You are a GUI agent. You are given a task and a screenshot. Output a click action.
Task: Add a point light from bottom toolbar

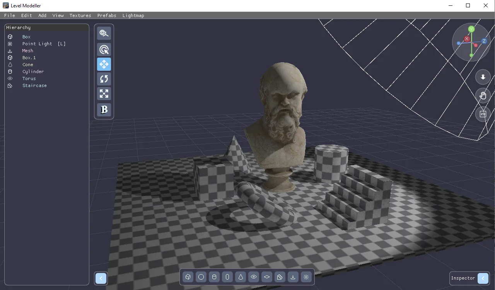coord(306,277)
